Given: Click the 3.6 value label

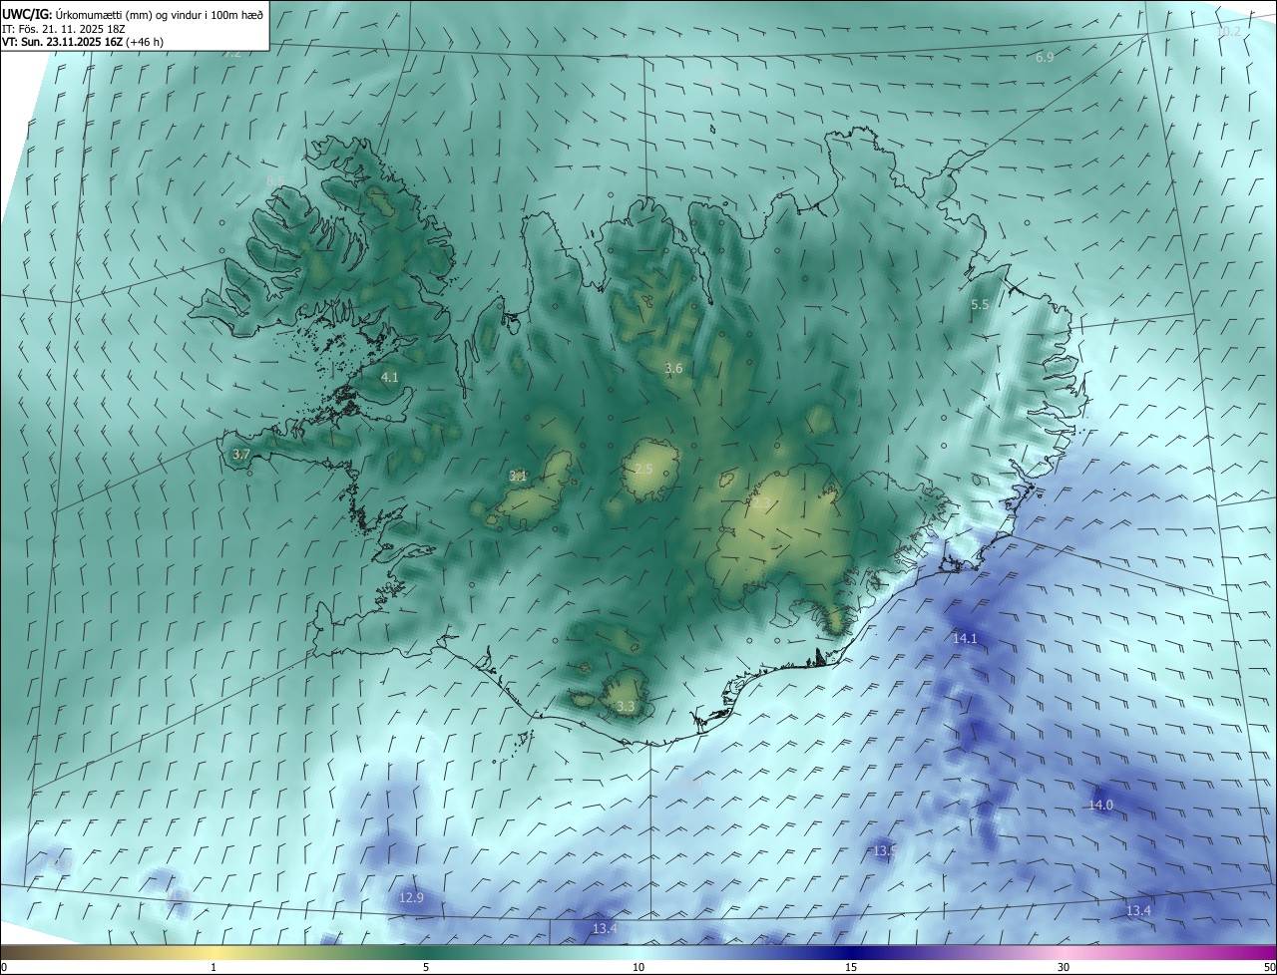Looking at the screenshot, I should (x=673, y=369).
